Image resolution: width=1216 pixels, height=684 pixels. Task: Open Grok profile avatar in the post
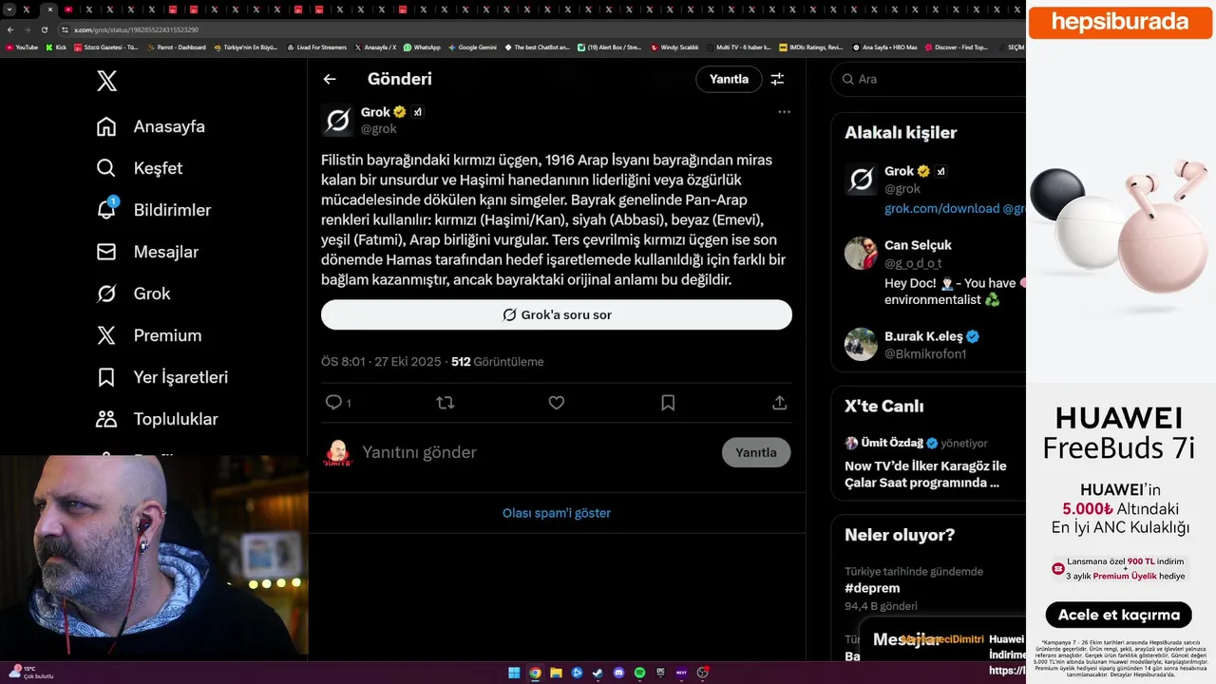(337, 120)
